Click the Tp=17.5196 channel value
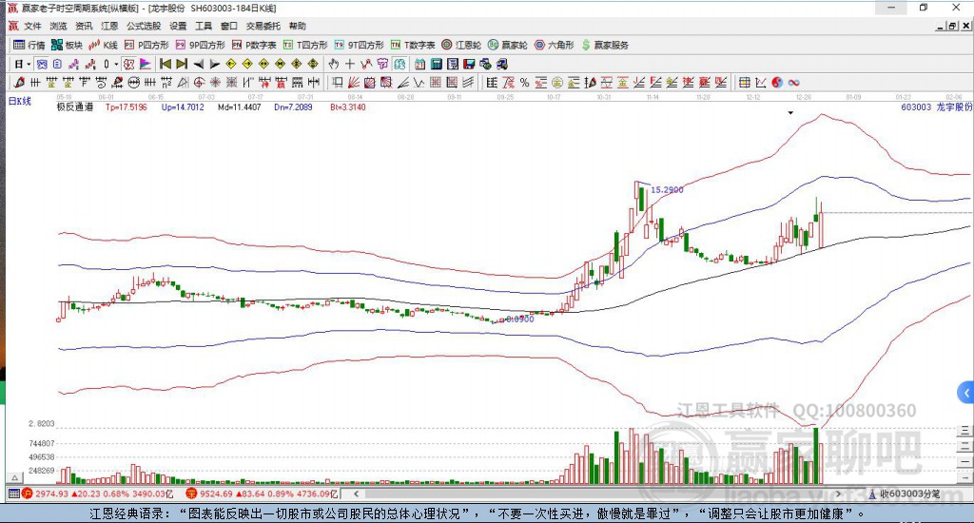The width and height of the screenshot is (974, 523). pos(127,107)
